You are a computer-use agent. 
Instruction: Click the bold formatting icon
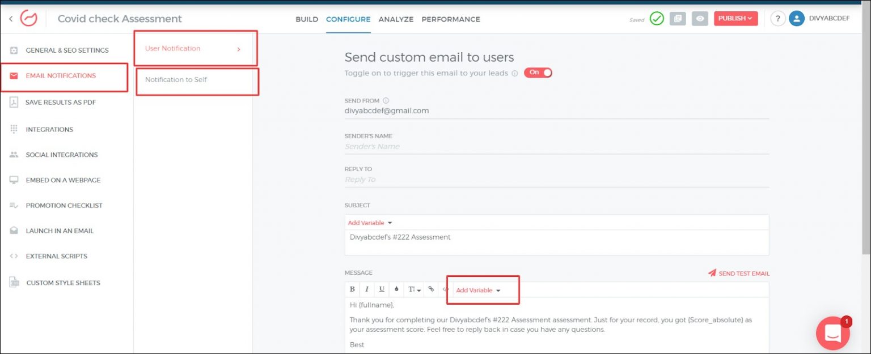point(352,289)
